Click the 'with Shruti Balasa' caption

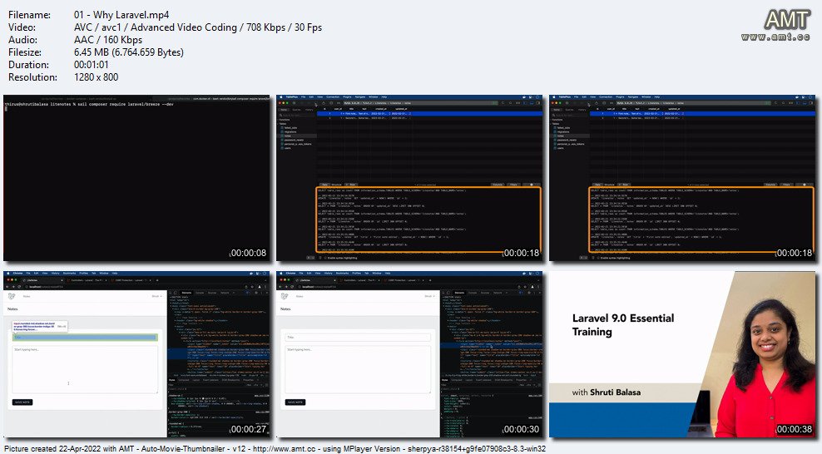pyautogui.click(x=606, y=392)
